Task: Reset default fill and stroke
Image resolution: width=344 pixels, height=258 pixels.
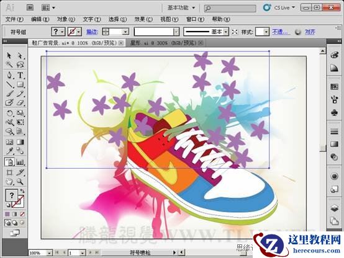Action: point(8,205)
